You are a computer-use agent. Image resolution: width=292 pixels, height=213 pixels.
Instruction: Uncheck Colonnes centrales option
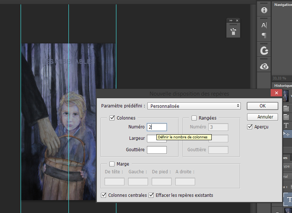pos(103,195)
